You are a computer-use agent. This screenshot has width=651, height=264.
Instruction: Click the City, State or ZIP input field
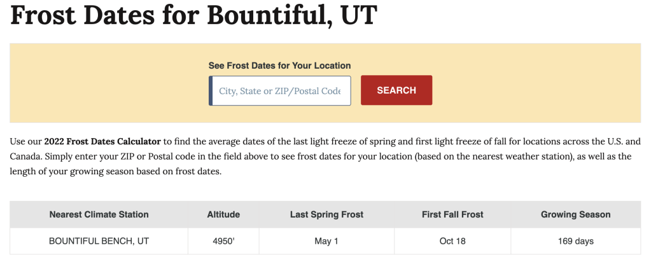[280, 91]
